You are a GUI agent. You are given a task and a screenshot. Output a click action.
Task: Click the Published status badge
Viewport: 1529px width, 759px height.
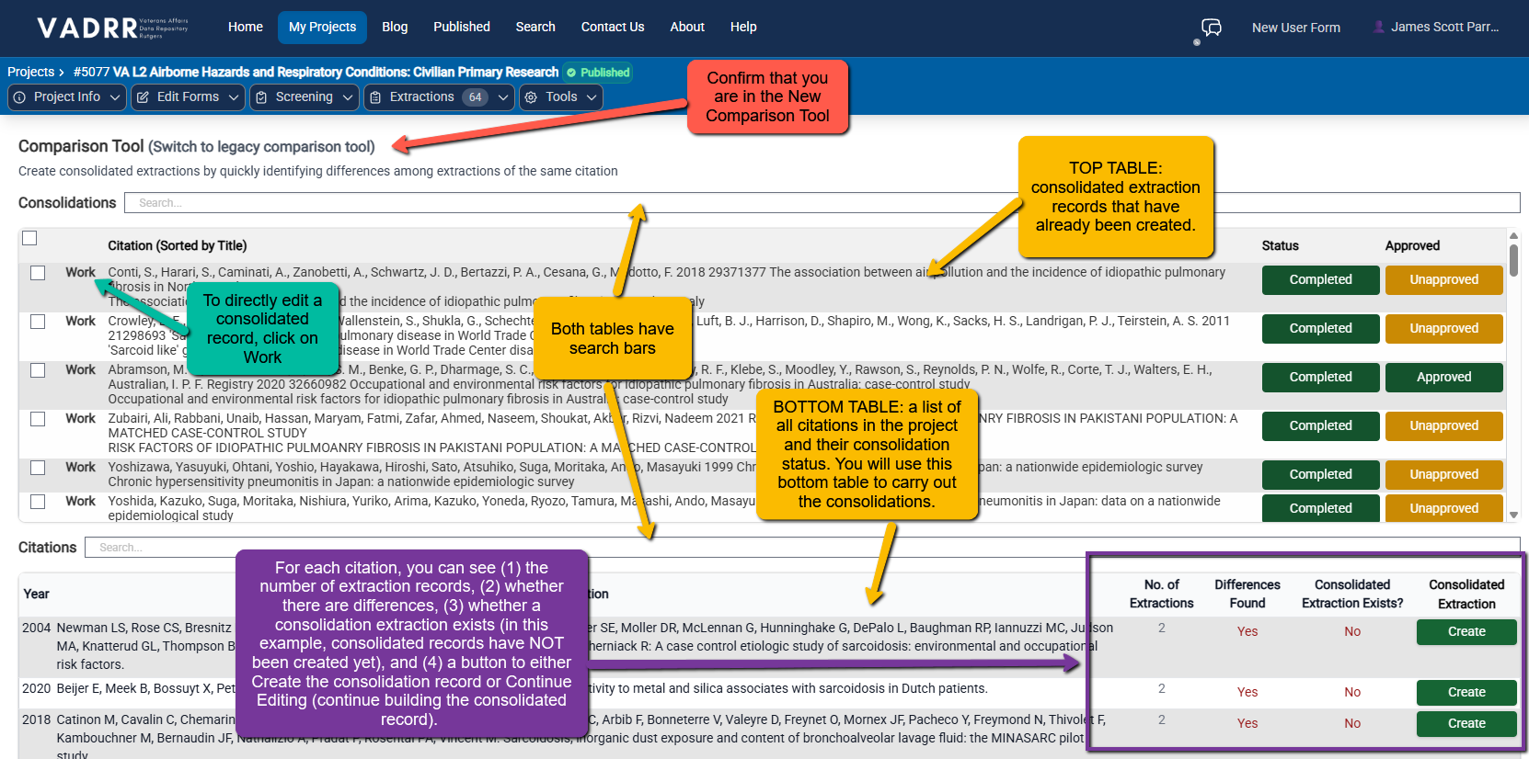[x=597, y=73]
